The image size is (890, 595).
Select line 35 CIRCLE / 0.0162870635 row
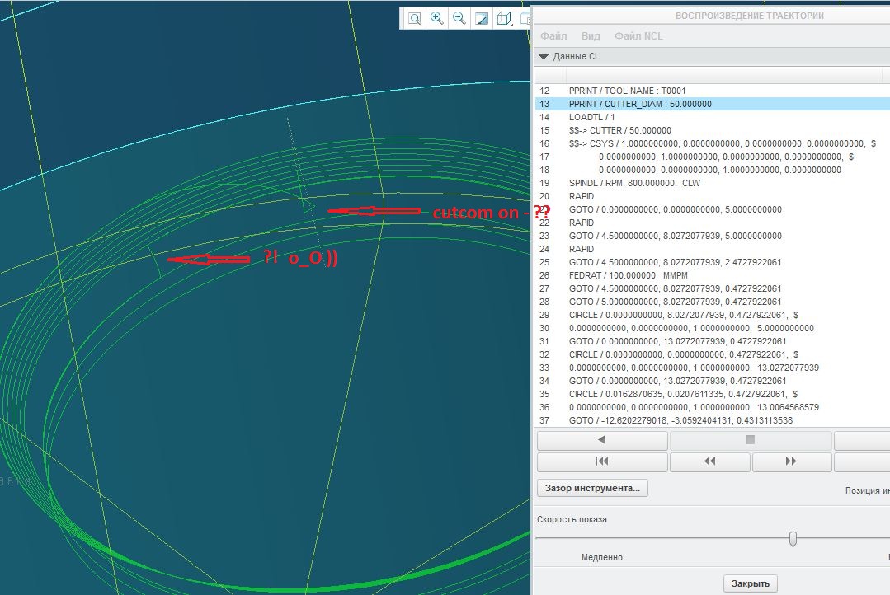713,394
